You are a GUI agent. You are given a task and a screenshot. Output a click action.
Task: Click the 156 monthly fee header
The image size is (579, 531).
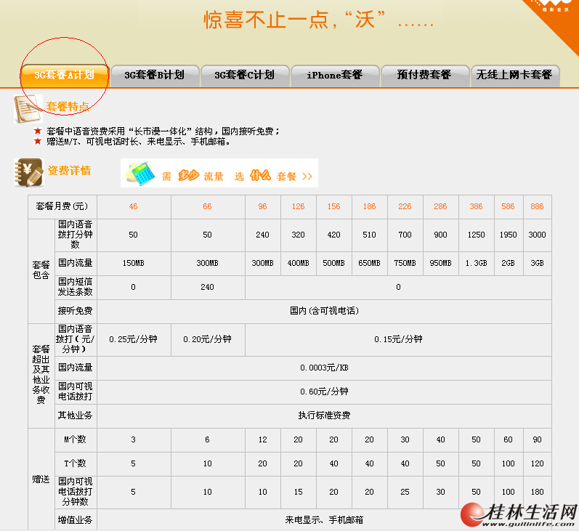333,207
